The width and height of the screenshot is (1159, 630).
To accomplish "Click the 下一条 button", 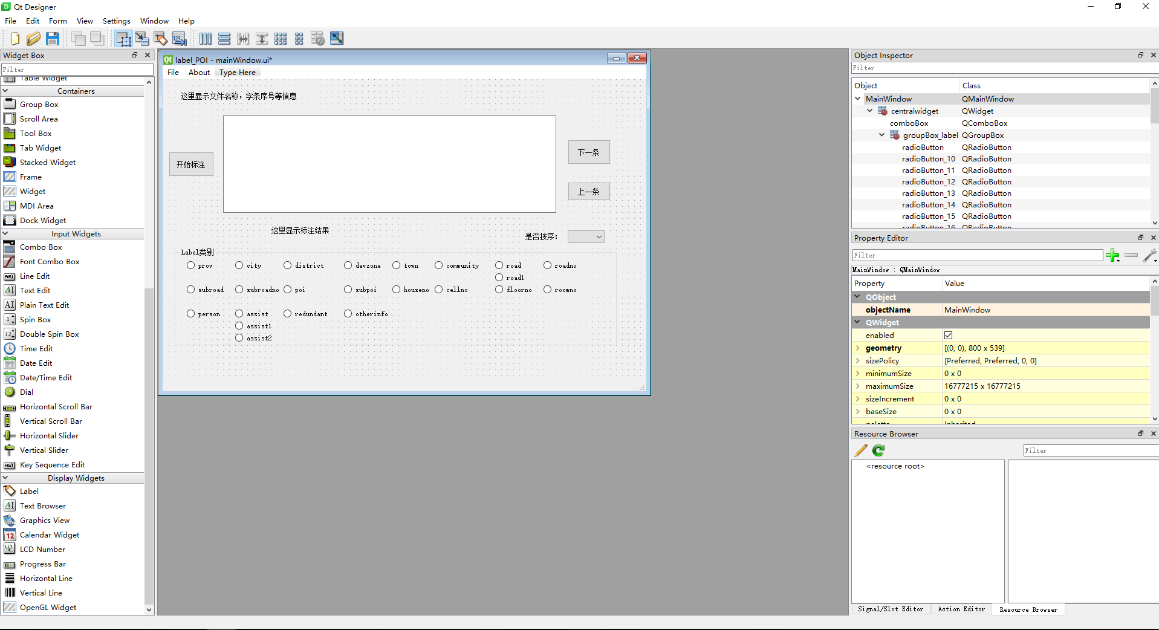I will point(589,152).
